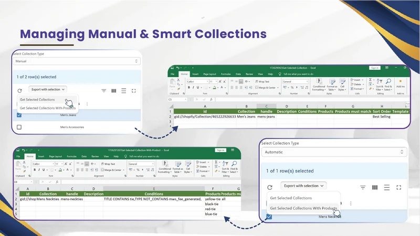
Task: Open the Manual collection type dropdown
Action: point(76,61)
